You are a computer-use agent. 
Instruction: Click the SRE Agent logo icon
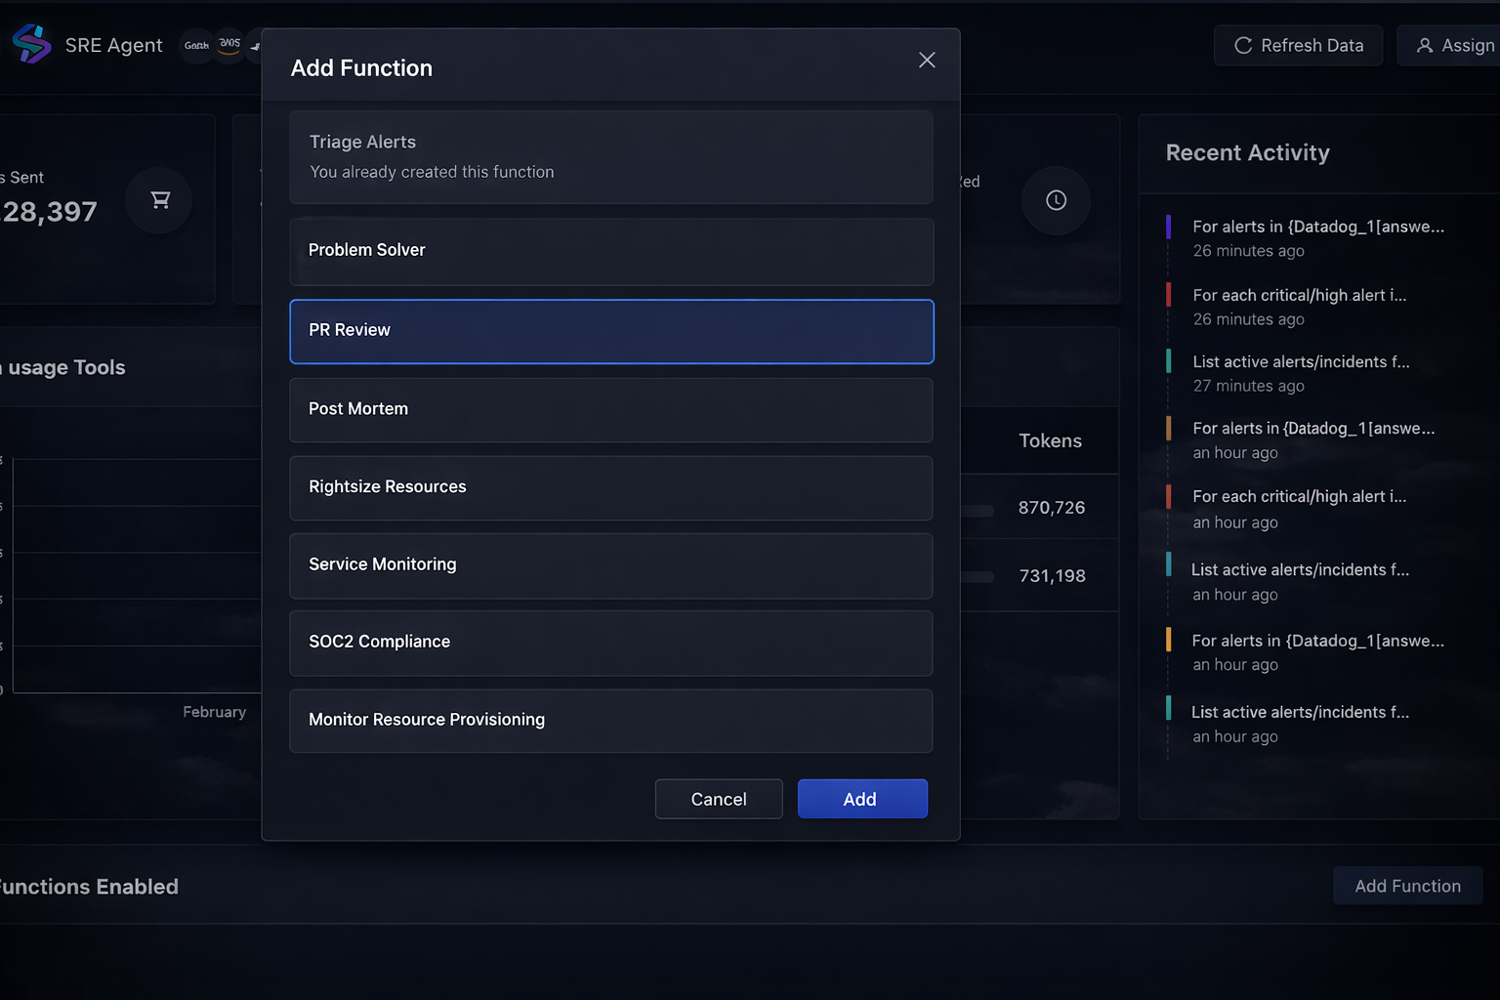tap(31, 44)
